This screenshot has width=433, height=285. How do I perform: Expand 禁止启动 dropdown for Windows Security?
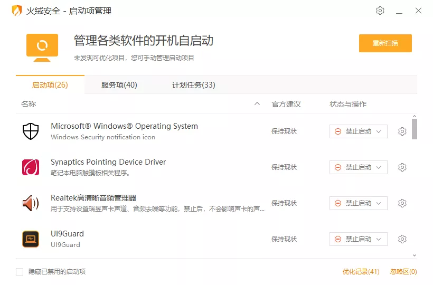[x=359, y=131]
